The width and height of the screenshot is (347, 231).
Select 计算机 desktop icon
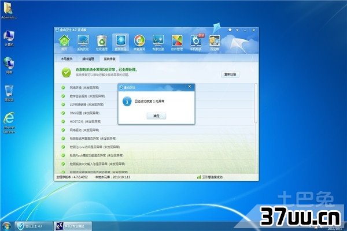click(x=9, y=39)
